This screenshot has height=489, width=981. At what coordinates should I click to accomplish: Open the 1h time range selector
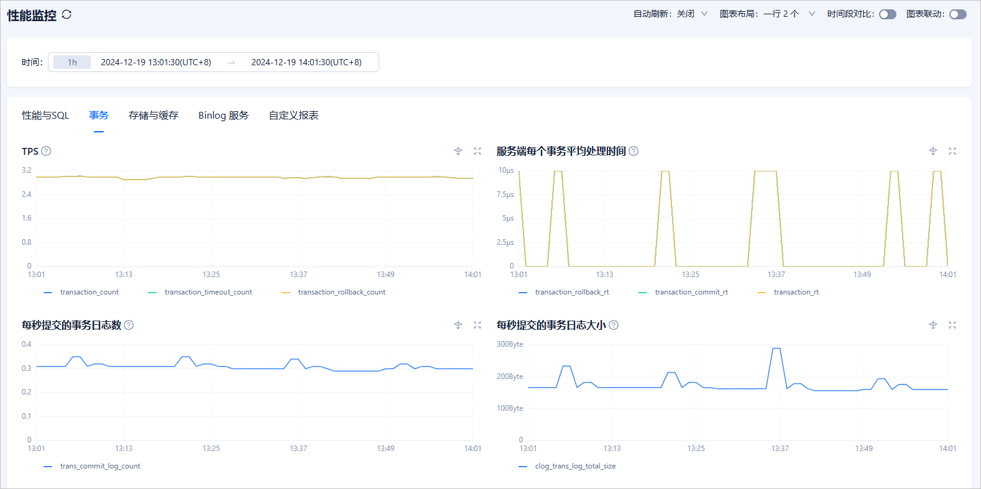[x=72, y=62]
